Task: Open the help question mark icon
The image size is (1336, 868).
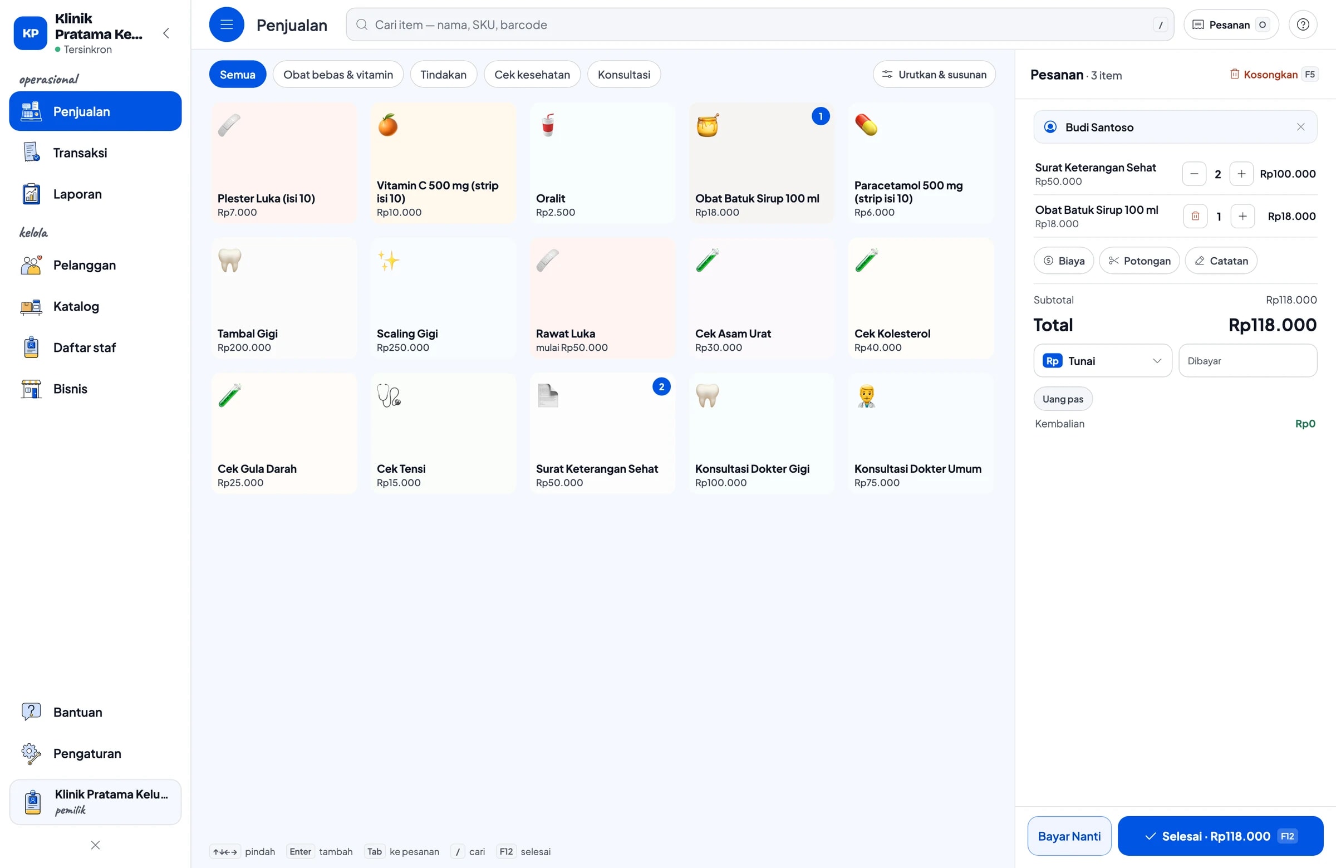Action: tap(1302, 24)
